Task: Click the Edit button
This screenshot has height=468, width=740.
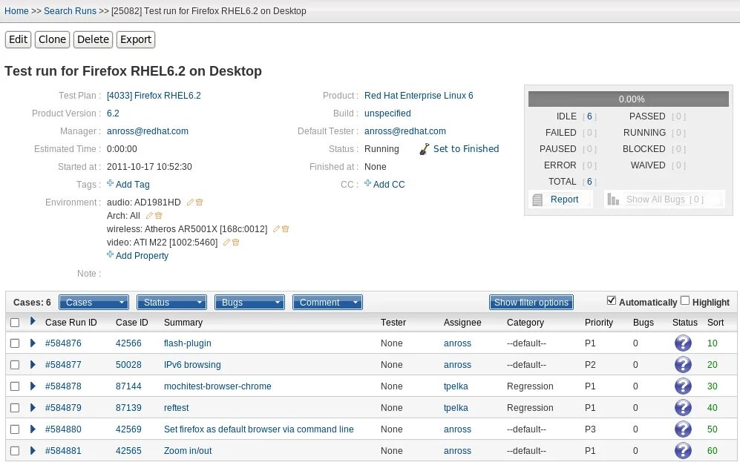Action: [18, 39]
